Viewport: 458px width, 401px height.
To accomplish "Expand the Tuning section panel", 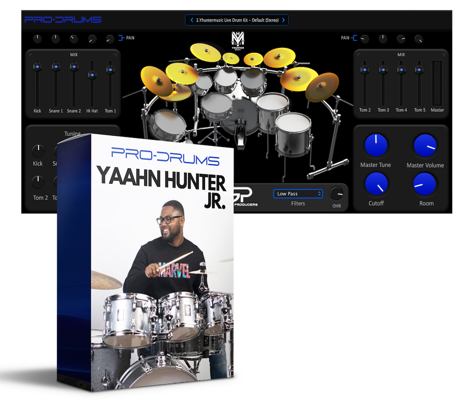I will [72, 133].
